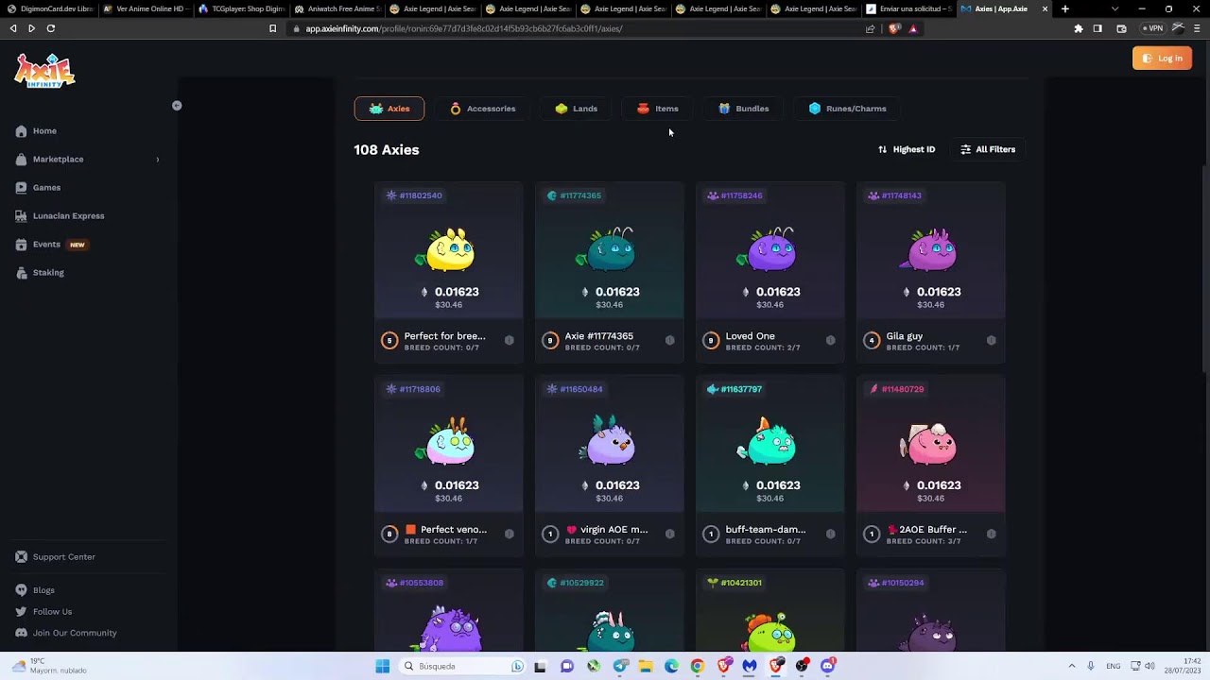Viewport: 1210px width, 680px height.
Task: Open the browser sidebar panel icon
Action: tap(1098, 28)
